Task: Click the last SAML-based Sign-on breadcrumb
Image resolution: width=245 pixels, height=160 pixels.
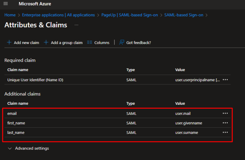Action: coord(184,15)
